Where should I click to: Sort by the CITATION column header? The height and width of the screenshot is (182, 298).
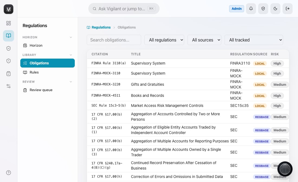(100, 54)
